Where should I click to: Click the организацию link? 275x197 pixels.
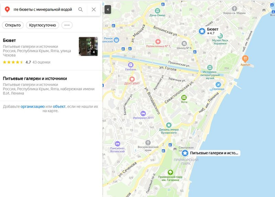32,107
